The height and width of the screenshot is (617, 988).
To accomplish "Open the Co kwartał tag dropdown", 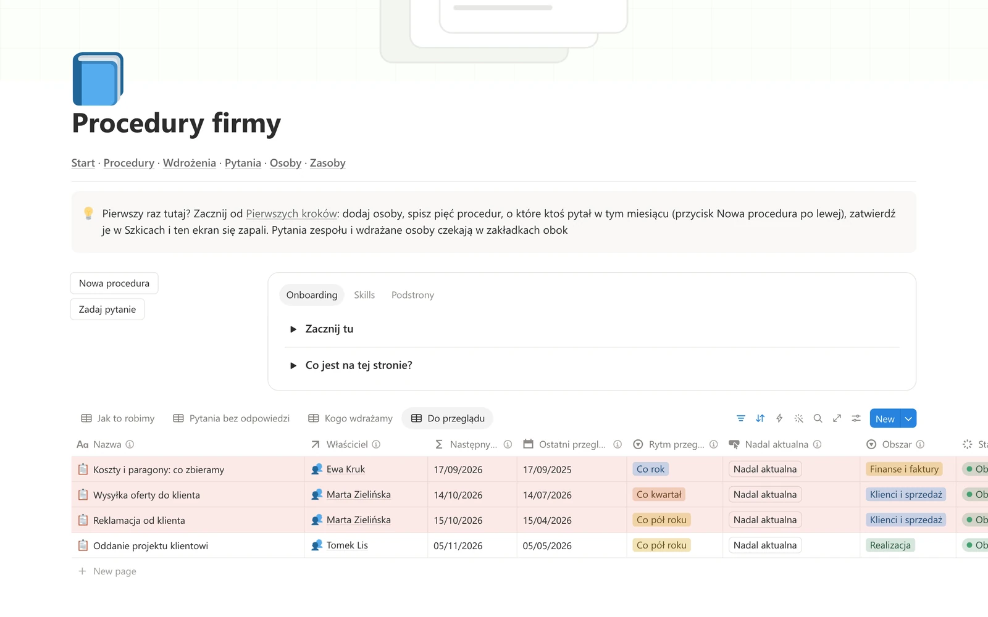I will click(659, 495).
